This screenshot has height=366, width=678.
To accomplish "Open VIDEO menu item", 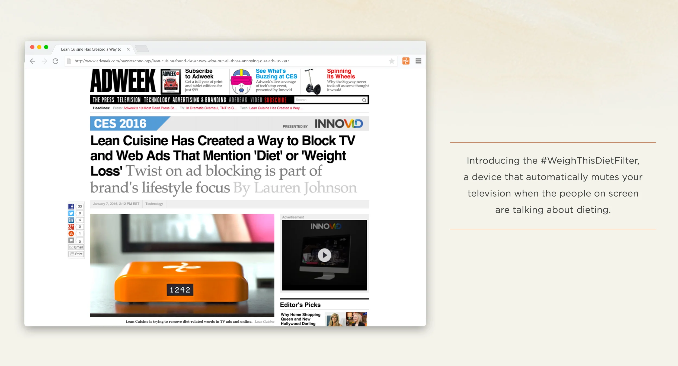I will click(x=256, y=100).
